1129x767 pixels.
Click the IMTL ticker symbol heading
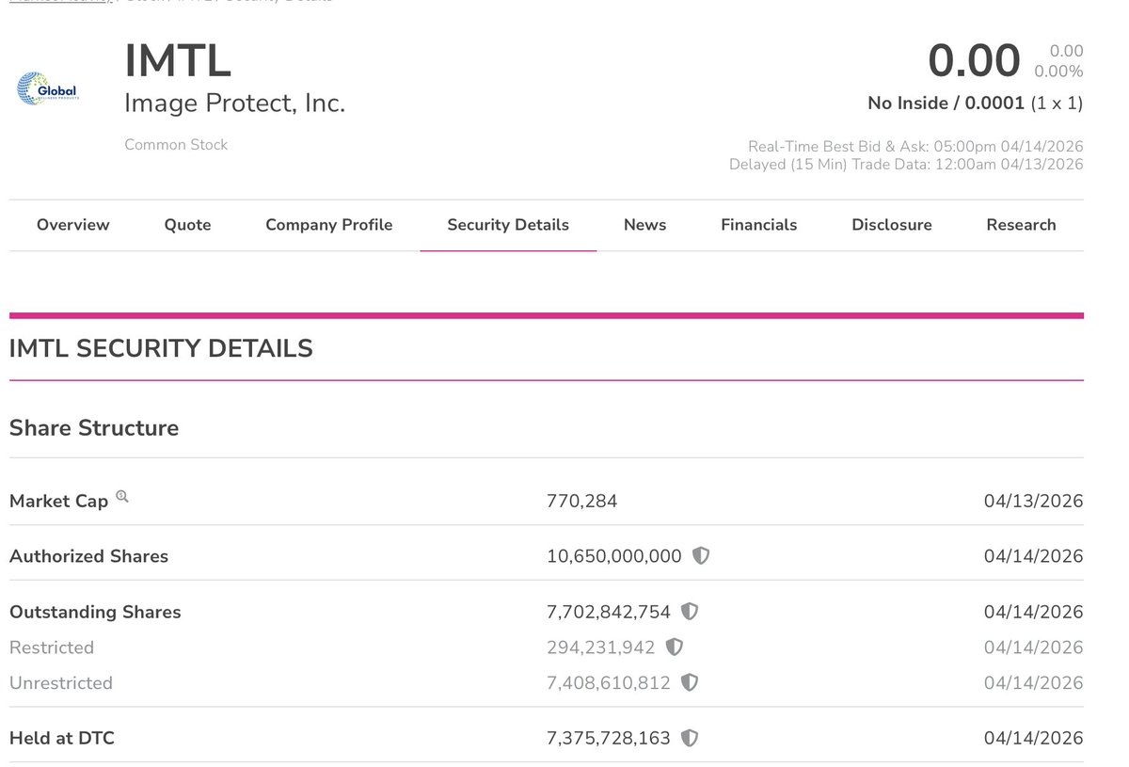click(178, 61)
